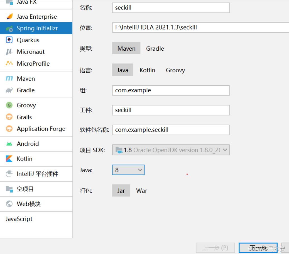Select JavaScript in the project list
The image size is (289, 254).
pyautogui.click(x=36, y=219)
